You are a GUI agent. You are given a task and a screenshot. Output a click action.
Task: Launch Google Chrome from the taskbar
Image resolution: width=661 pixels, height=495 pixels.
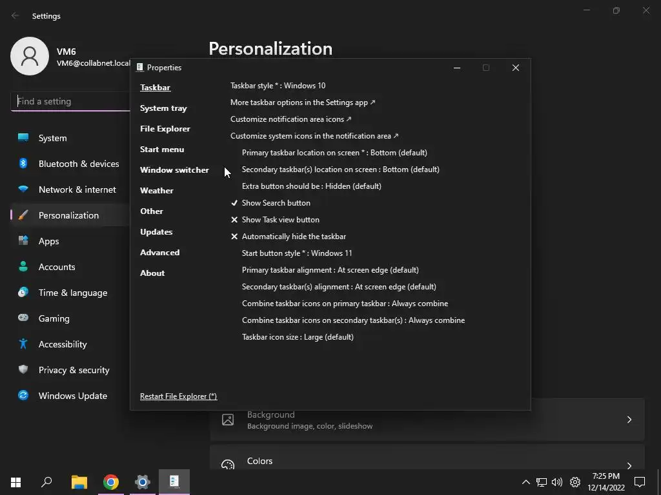tap(111, 482)
